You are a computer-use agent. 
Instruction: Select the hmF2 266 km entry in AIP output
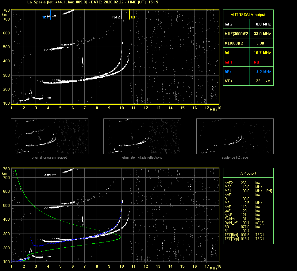coord(242,183)
